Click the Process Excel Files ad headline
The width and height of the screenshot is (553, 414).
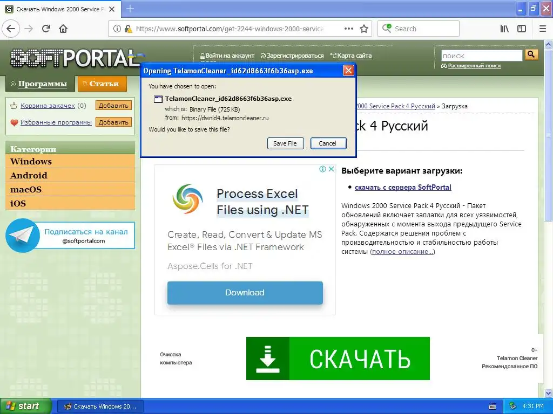point(263,202)
